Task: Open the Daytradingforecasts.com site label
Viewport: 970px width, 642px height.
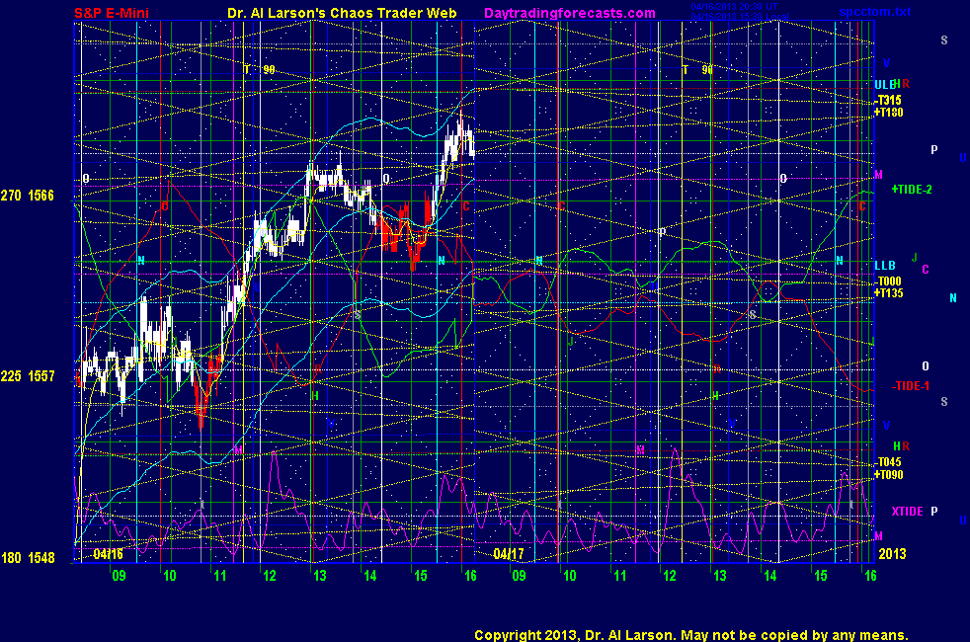Action: [570, 13]
